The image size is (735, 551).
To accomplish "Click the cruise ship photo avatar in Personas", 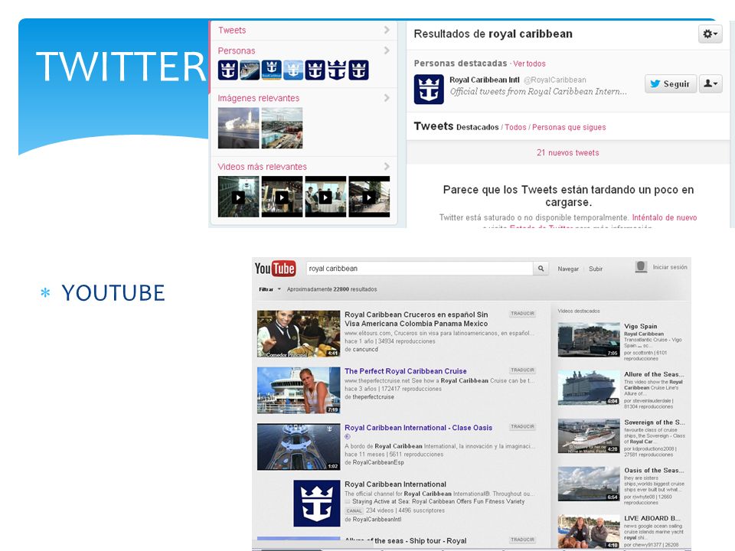I will (250, 70).
